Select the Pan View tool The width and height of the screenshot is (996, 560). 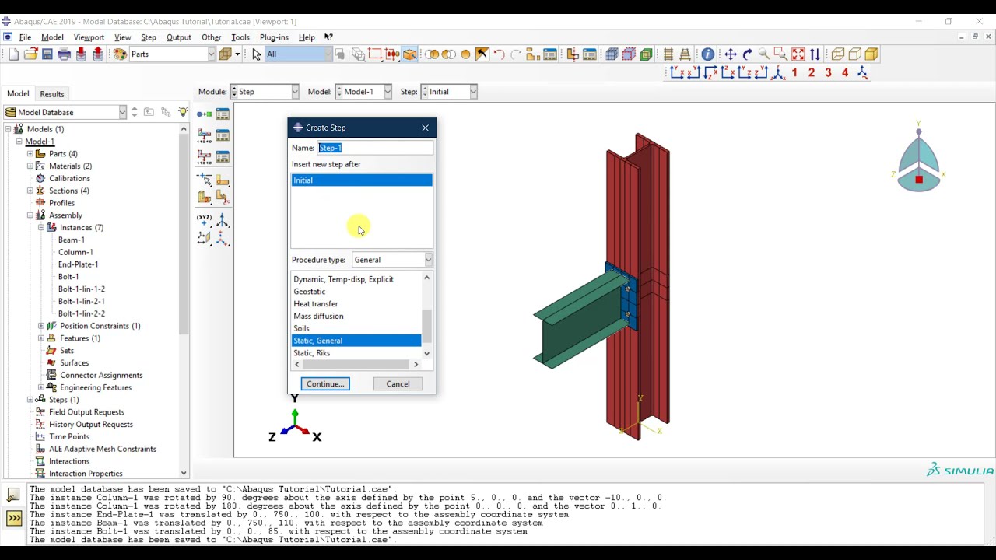(x=730, y=54)
